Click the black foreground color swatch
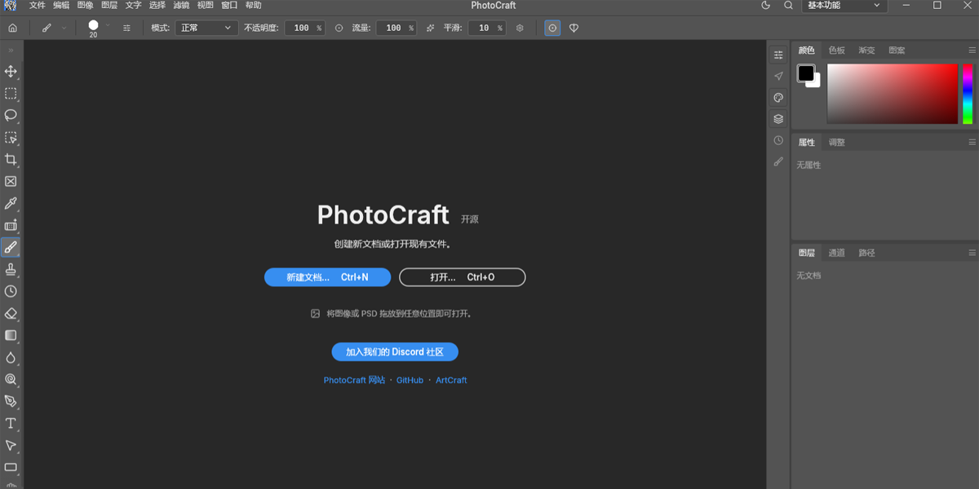979x489 pixels. pyautogui.click(x=806, y=73)
